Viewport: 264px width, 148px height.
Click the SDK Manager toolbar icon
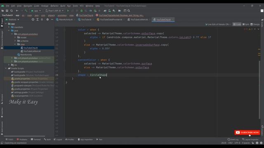point(114,11)
